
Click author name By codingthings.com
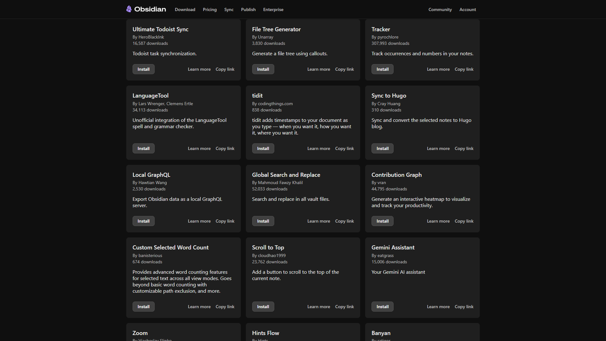pyautogui.click(x=272, y=104)
